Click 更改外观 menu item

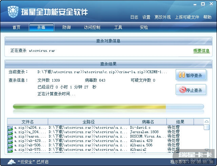pos(162,17)
